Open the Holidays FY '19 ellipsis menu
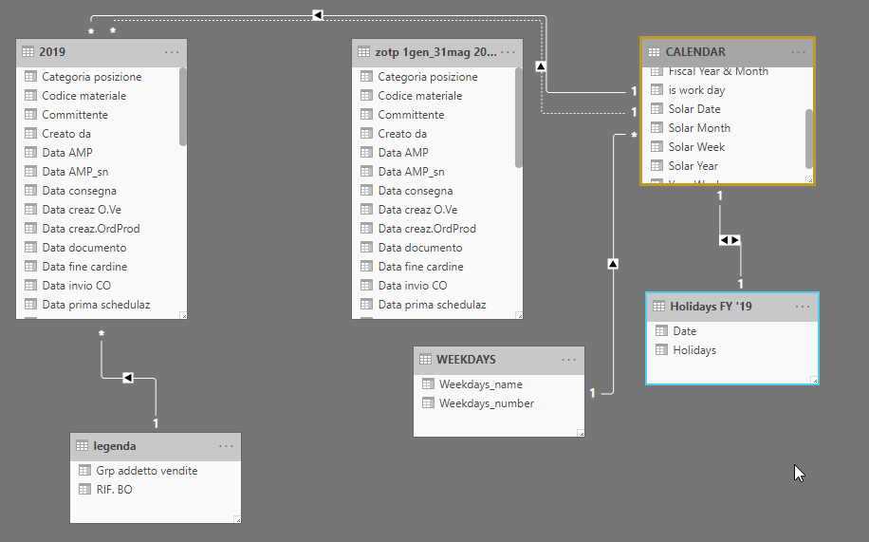 click(803, 307)
